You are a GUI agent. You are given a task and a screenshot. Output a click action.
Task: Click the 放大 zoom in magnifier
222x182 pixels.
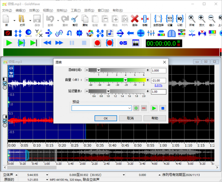pyautogui.click(x=202, y=19)
